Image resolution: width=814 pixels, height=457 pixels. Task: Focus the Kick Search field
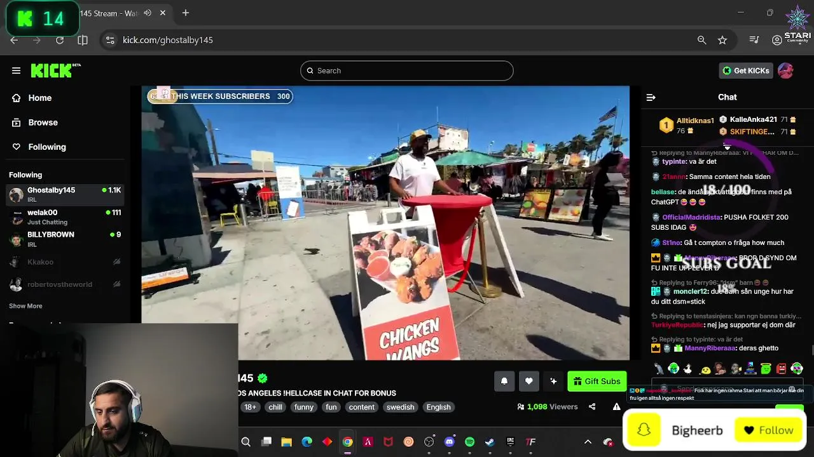(x=407, y=70)
